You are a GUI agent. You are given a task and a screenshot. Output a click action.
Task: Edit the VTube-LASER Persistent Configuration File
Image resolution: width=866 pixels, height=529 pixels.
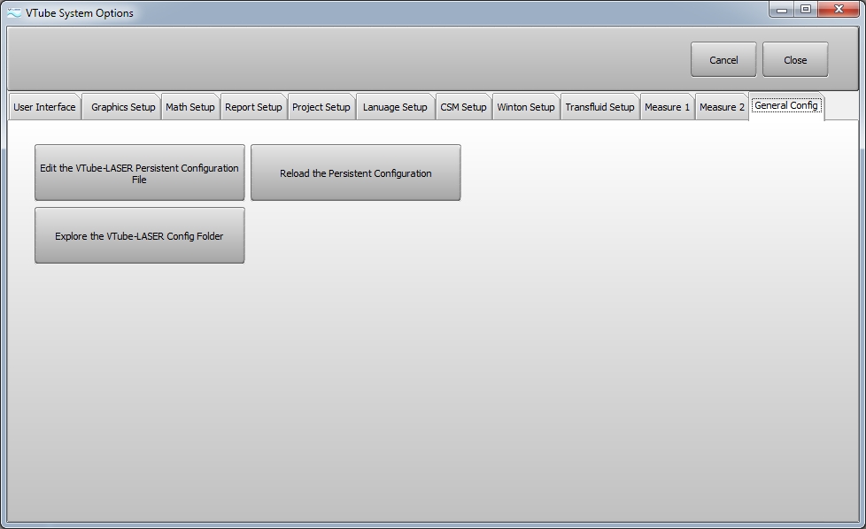coord(139,173)
